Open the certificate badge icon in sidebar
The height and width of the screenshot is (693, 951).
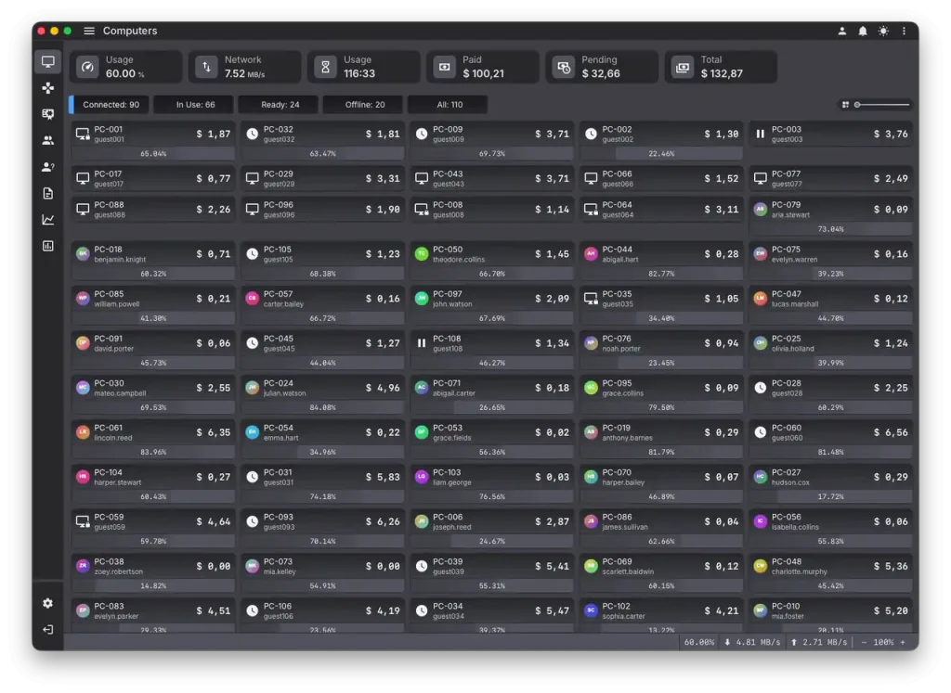coord(48,114)
